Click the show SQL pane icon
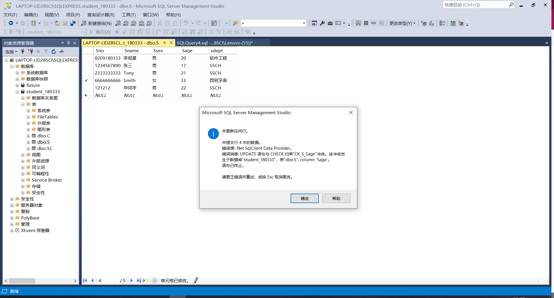This screenshot has width=554, height=298. click(374, 23)
